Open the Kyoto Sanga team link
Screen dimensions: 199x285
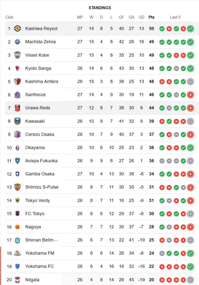pos(38,68)
